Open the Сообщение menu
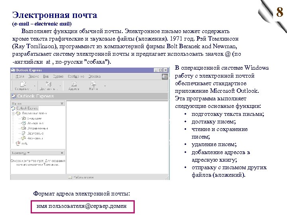Image resolution: width=287 pixels, height=215 pixels. pyautogui.click(x=76, y=76)
